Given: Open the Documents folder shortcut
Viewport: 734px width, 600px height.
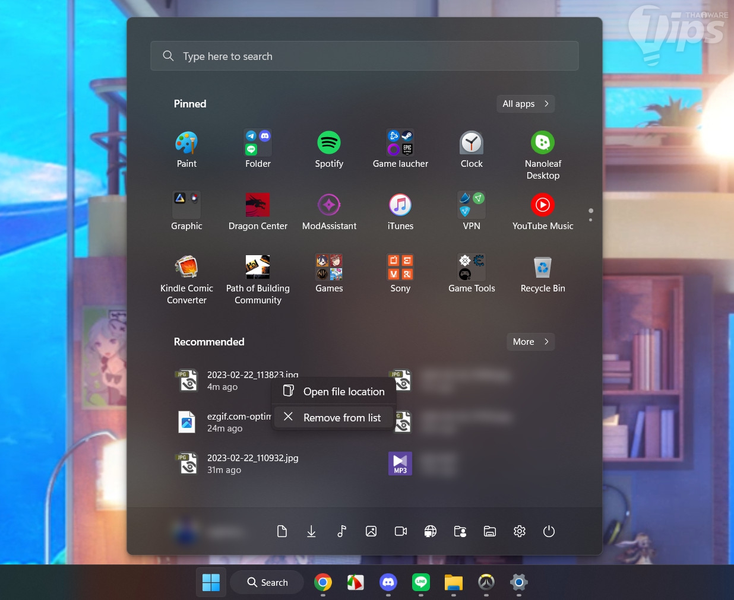Looking at the screenshot, I should click(x=282, y=531).
